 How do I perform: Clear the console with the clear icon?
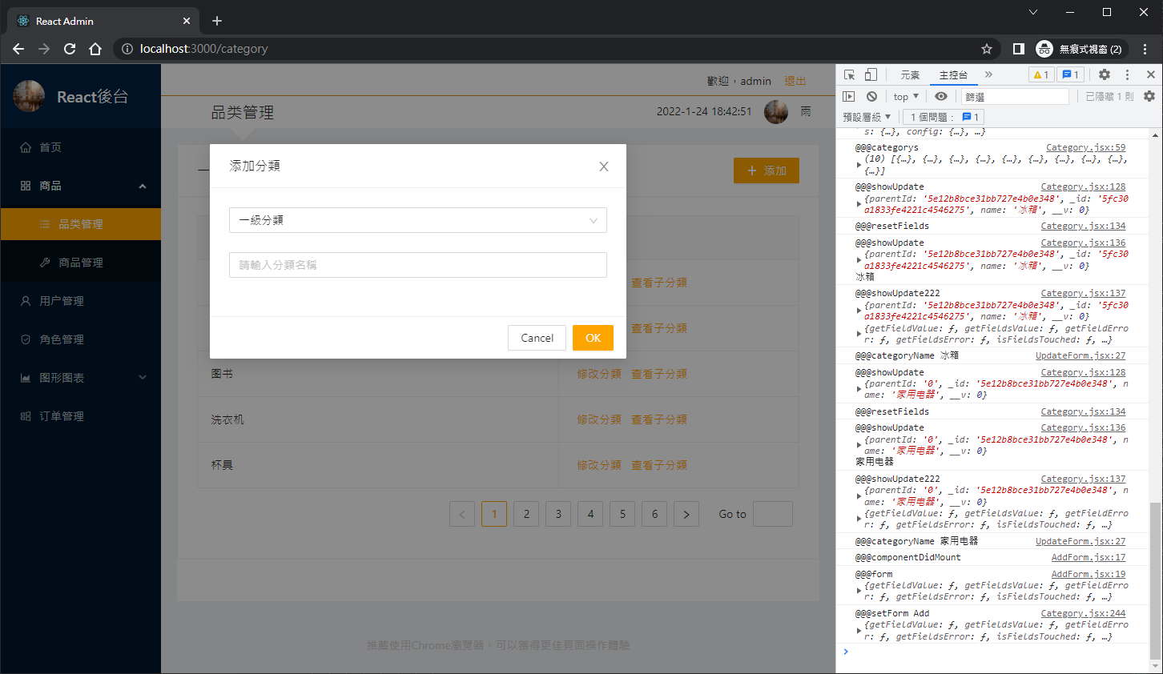point(871,96)
